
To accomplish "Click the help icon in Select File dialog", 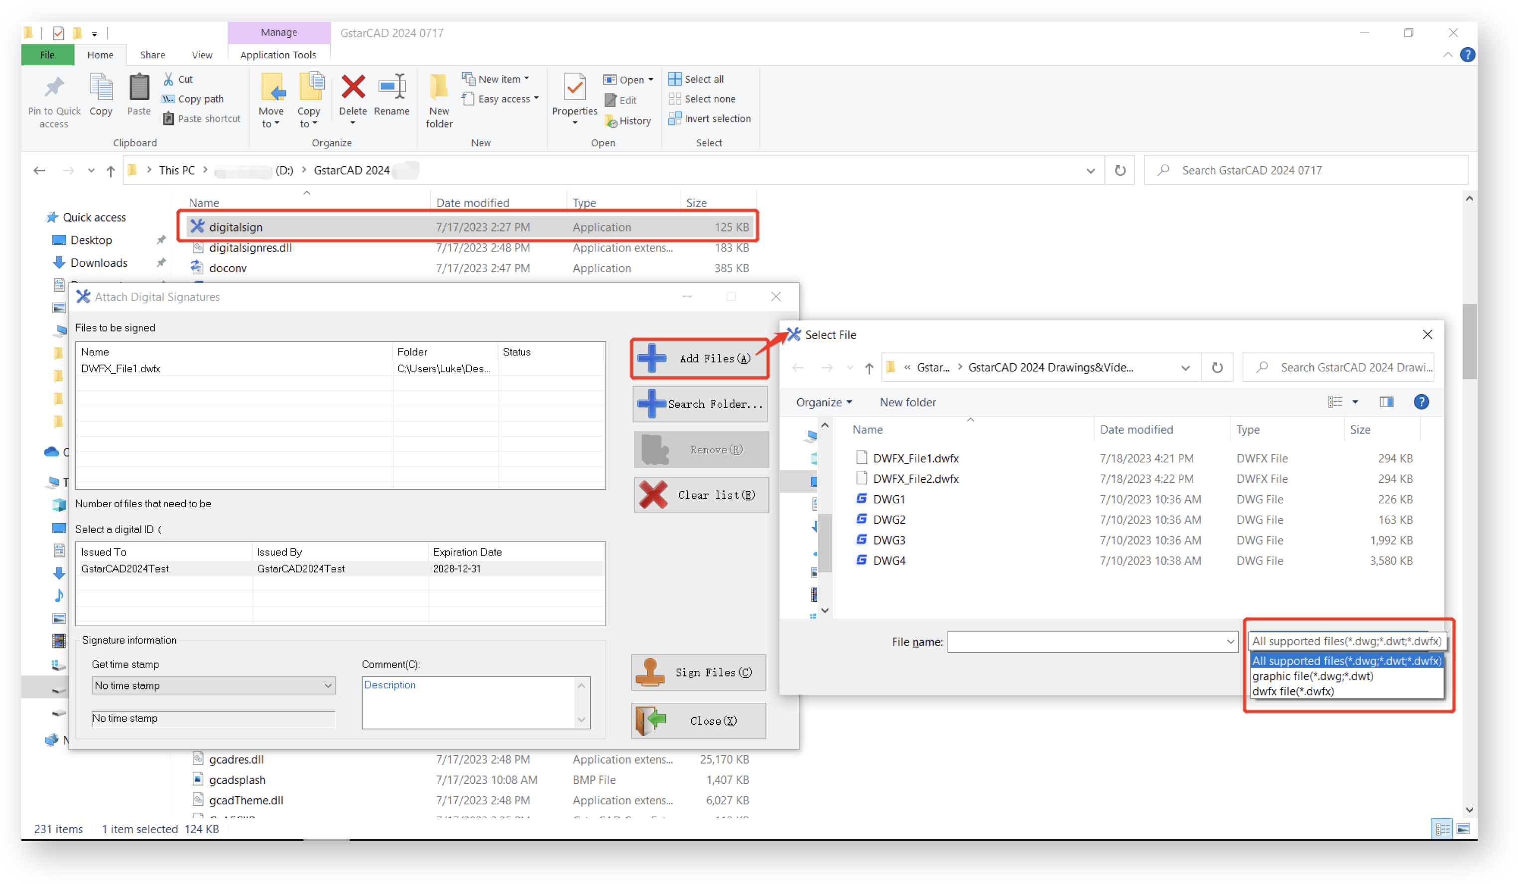I will pyautogui.click(x=1421, y=402).
